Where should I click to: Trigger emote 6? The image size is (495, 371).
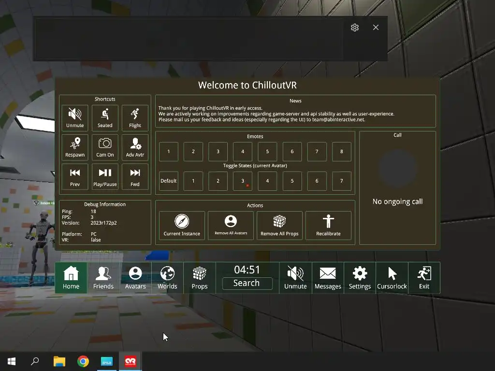coord(292,151)
